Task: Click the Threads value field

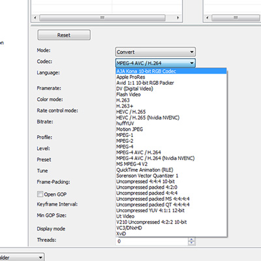Action: (x=151, y=241)
